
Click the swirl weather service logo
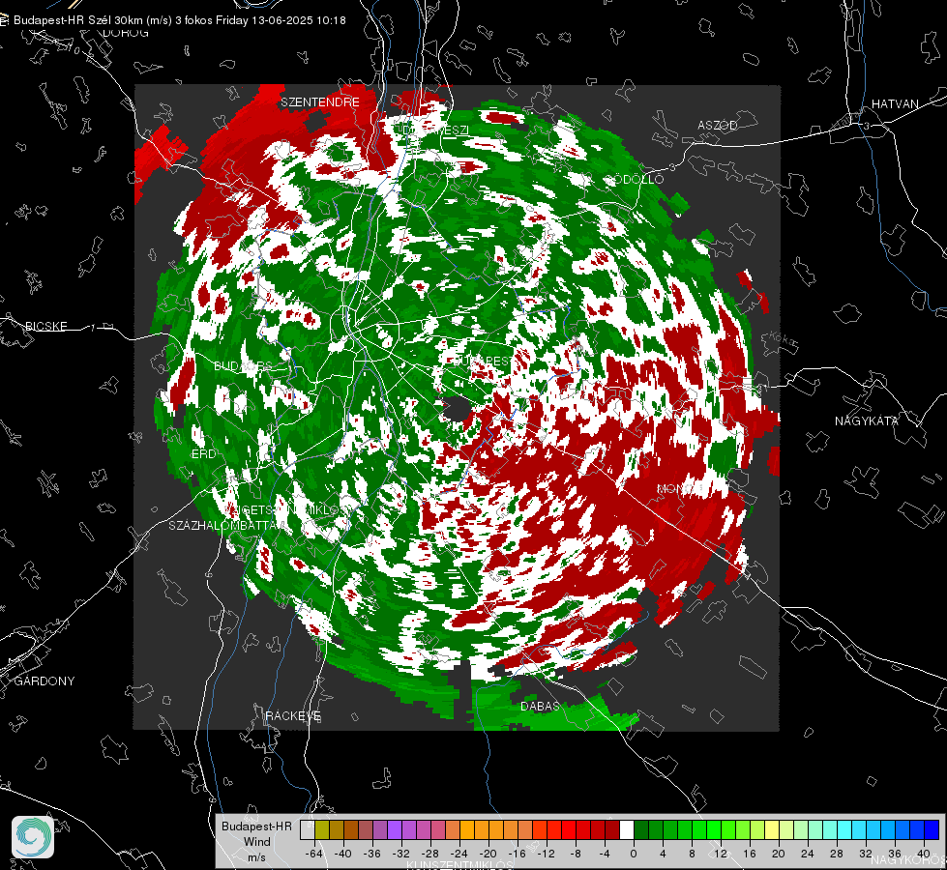pyautogui.click(x=33, y=837)
